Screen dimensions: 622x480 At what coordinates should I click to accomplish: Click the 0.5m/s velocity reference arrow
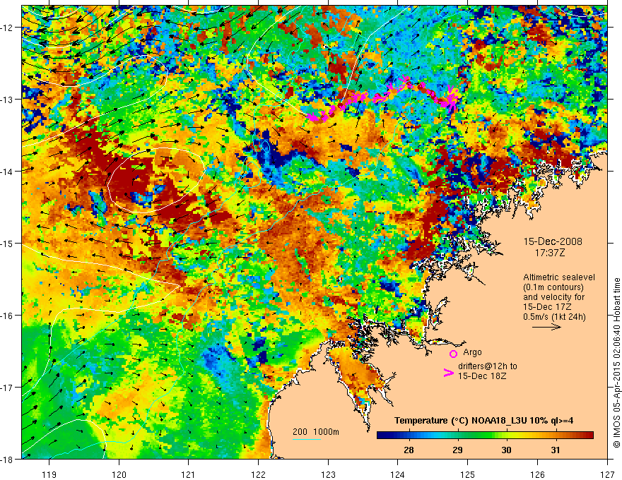[546, 327]
